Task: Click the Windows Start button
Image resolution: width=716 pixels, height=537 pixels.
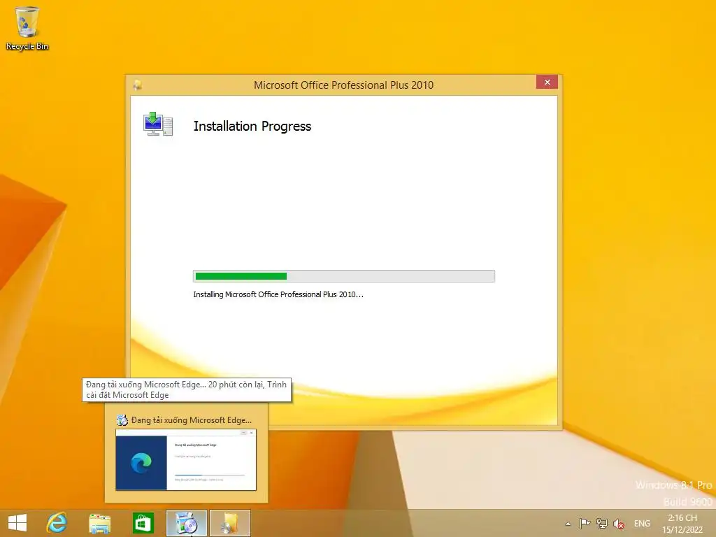Action: point(17,523)
